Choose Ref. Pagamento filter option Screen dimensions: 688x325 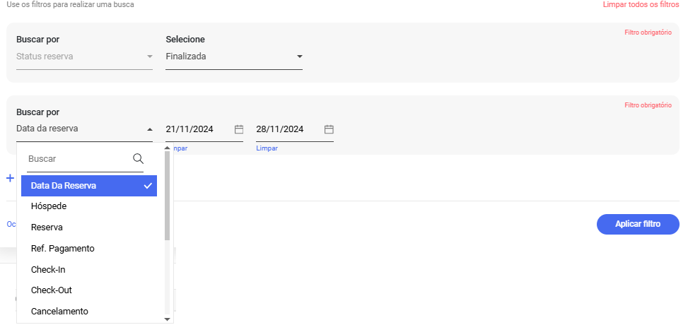(62, 249)
